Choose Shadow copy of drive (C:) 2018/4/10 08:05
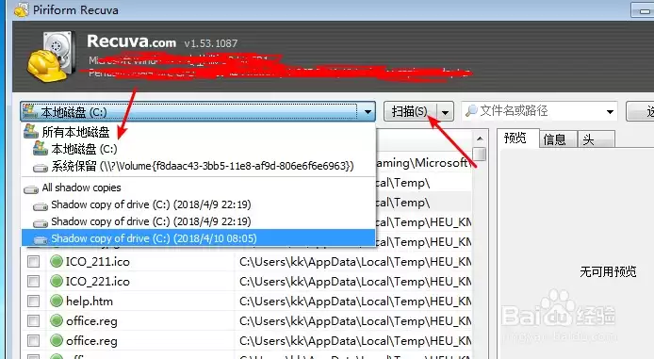Screen dimensions: 654x359 pyautogui.click(x=198, y=238)
